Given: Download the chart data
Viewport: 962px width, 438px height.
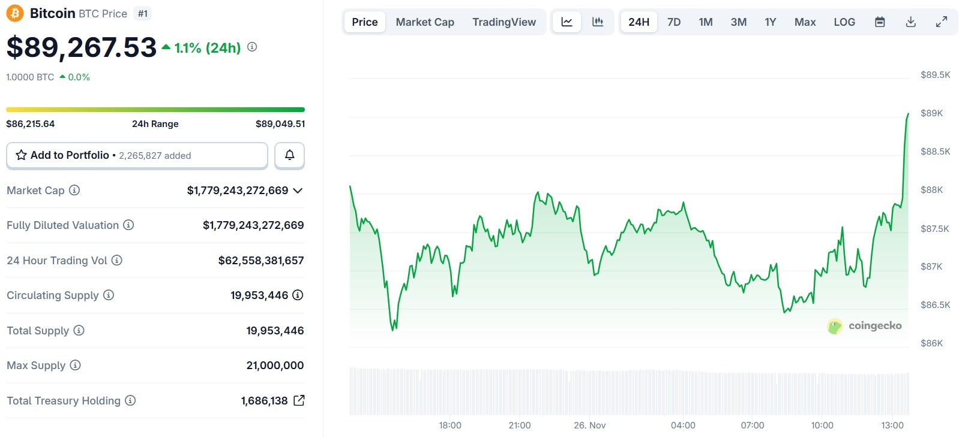Looking at the screenshot, I should 910,22.
